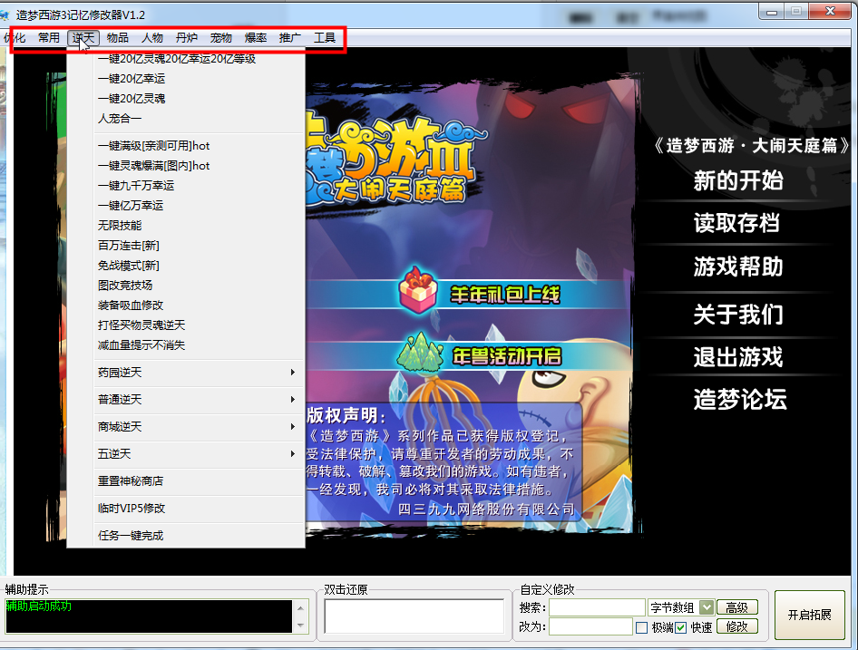Focus the 搜索 input field
The width and height of the screenshot is (858, 650).
pyautogui.click(x=597, y=607)
